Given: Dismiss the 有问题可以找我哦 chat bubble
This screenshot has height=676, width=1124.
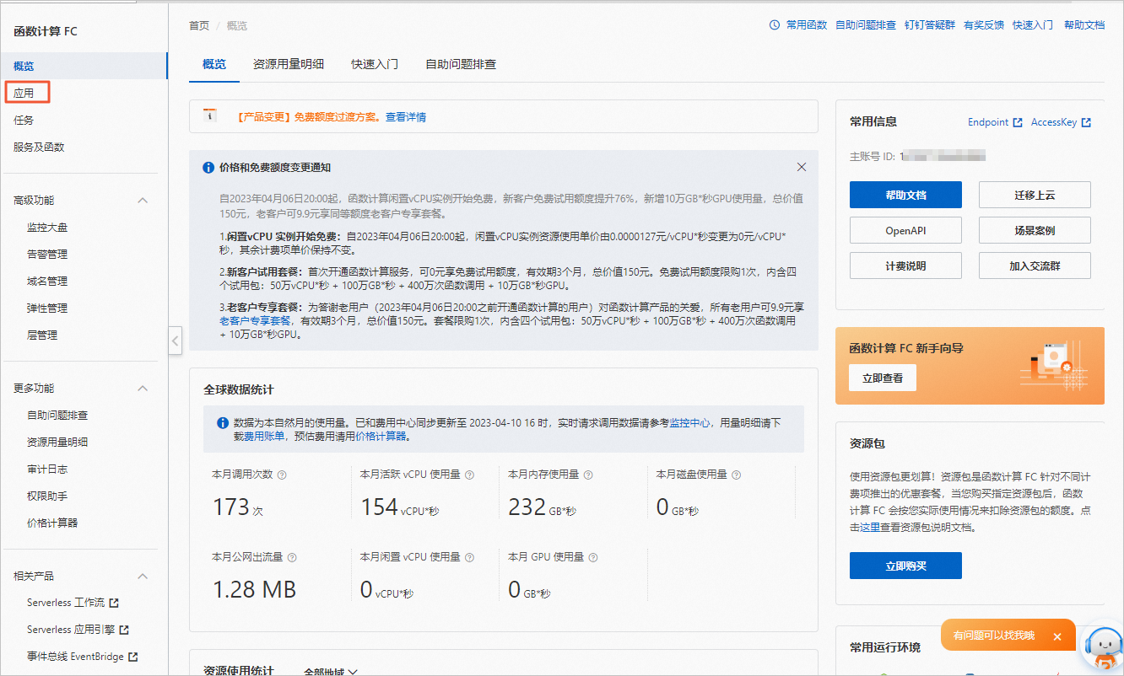Looking at the screenshot, I should 1056,636.
